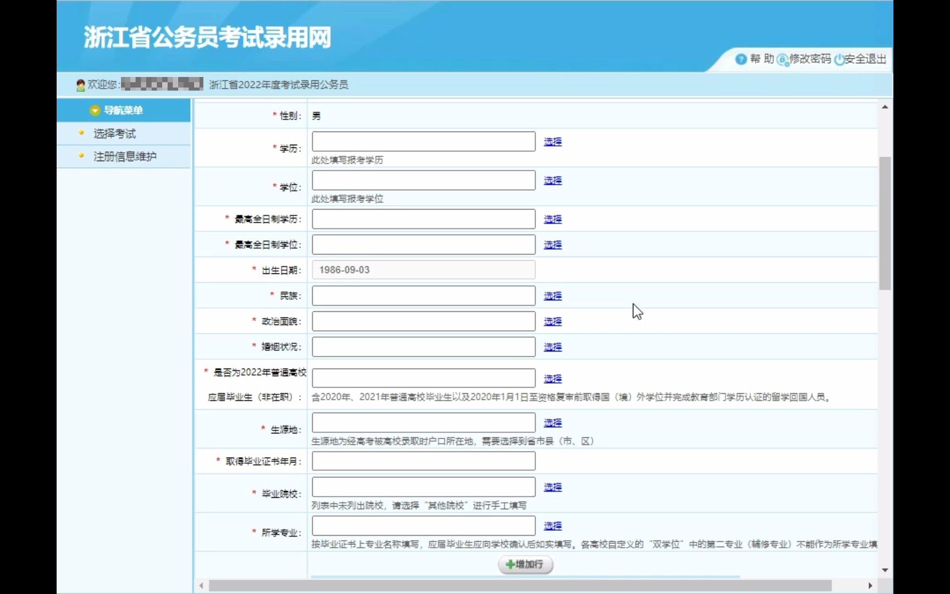Click the green plus icon on 增加行

[510, 564]
